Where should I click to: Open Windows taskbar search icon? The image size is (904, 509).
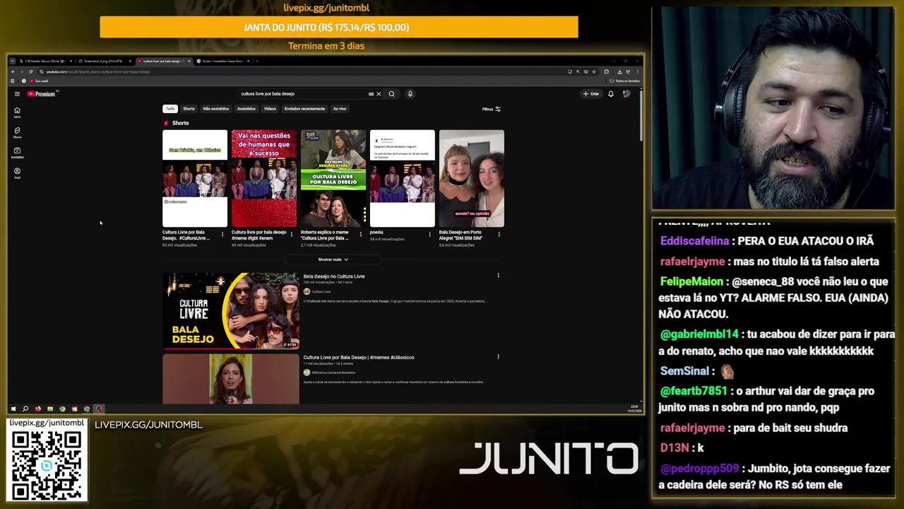(25, 409)
